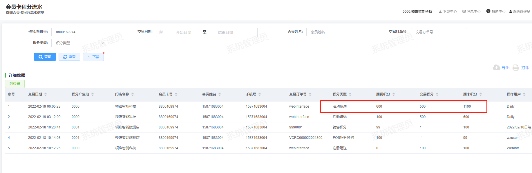Open the 列设置 column settings
532x173 pixels.
click(15, 84)
